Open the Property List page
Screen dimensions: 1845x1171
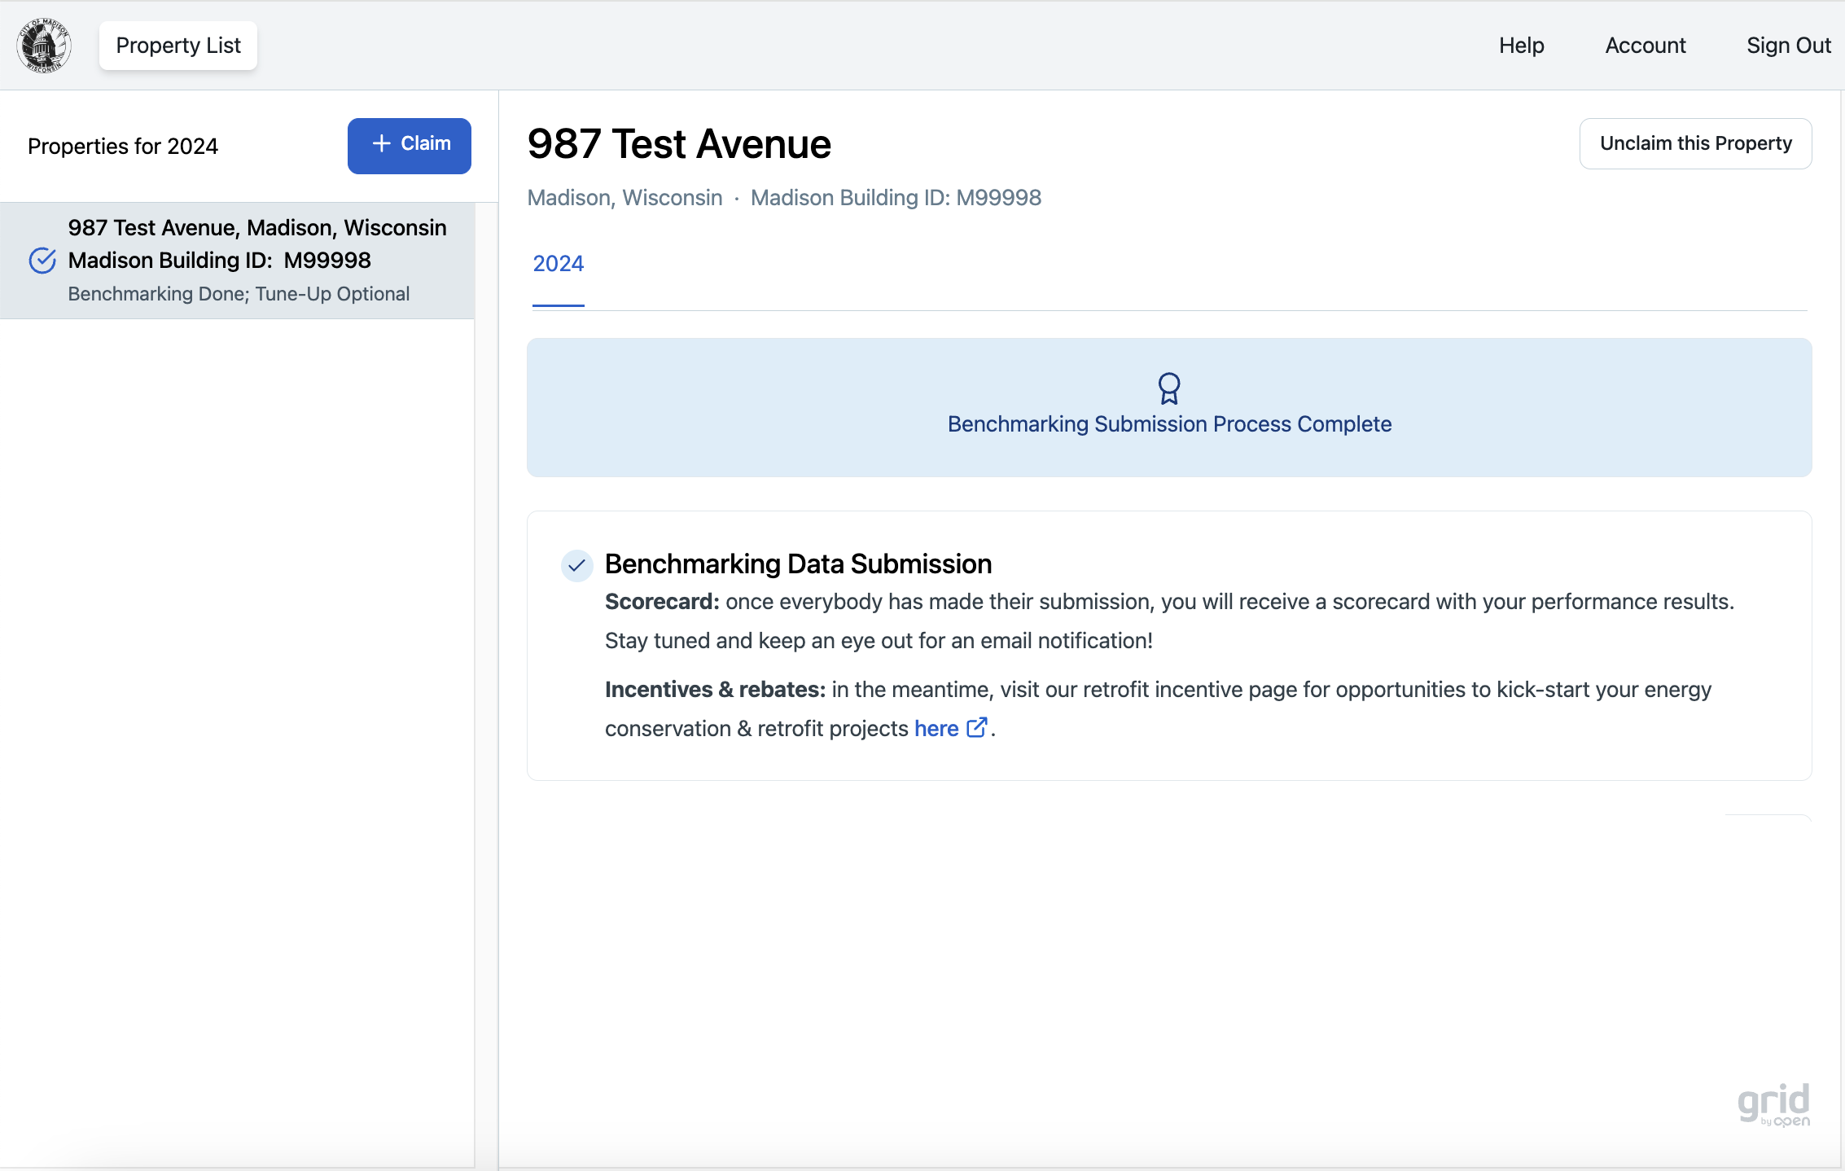click(x=178, y=46)
